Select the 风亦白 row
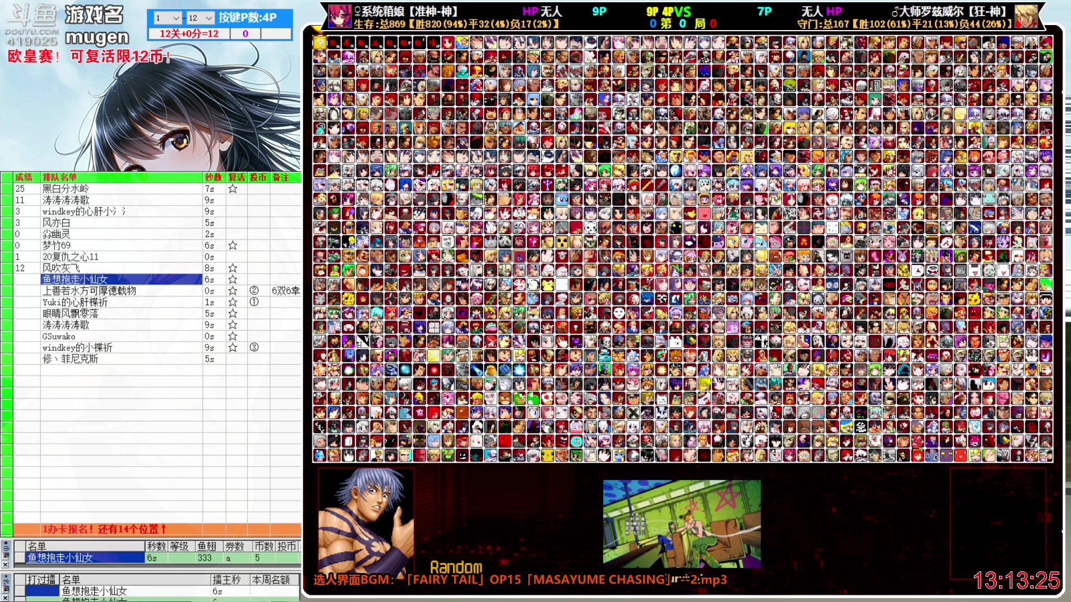Screen dimensions: 1071x602 [x=122, y=223]
